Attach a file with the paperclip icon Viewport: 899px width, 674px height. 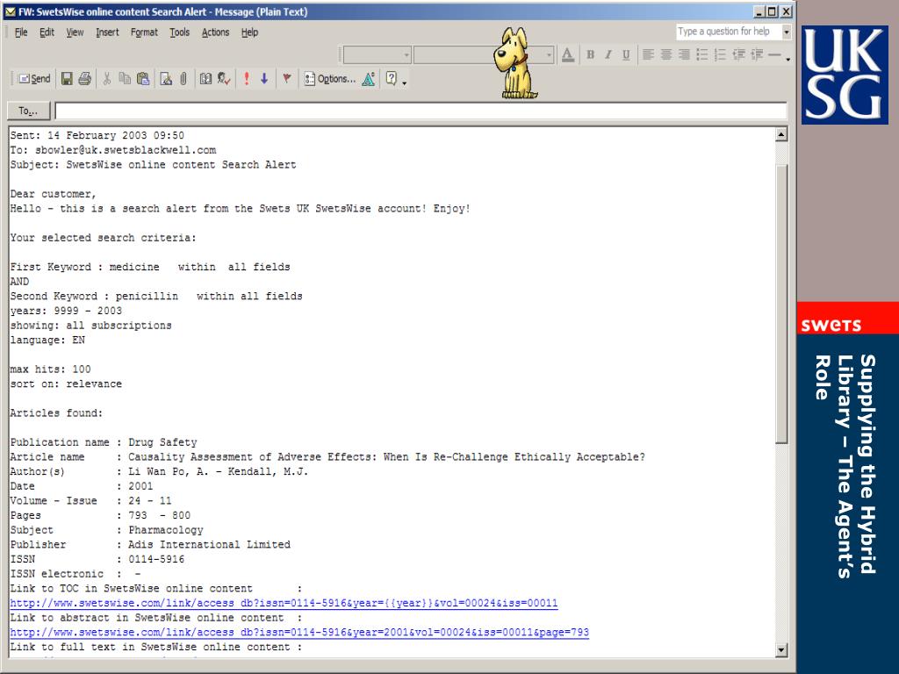pyautogui.click(x=183, y=78)
